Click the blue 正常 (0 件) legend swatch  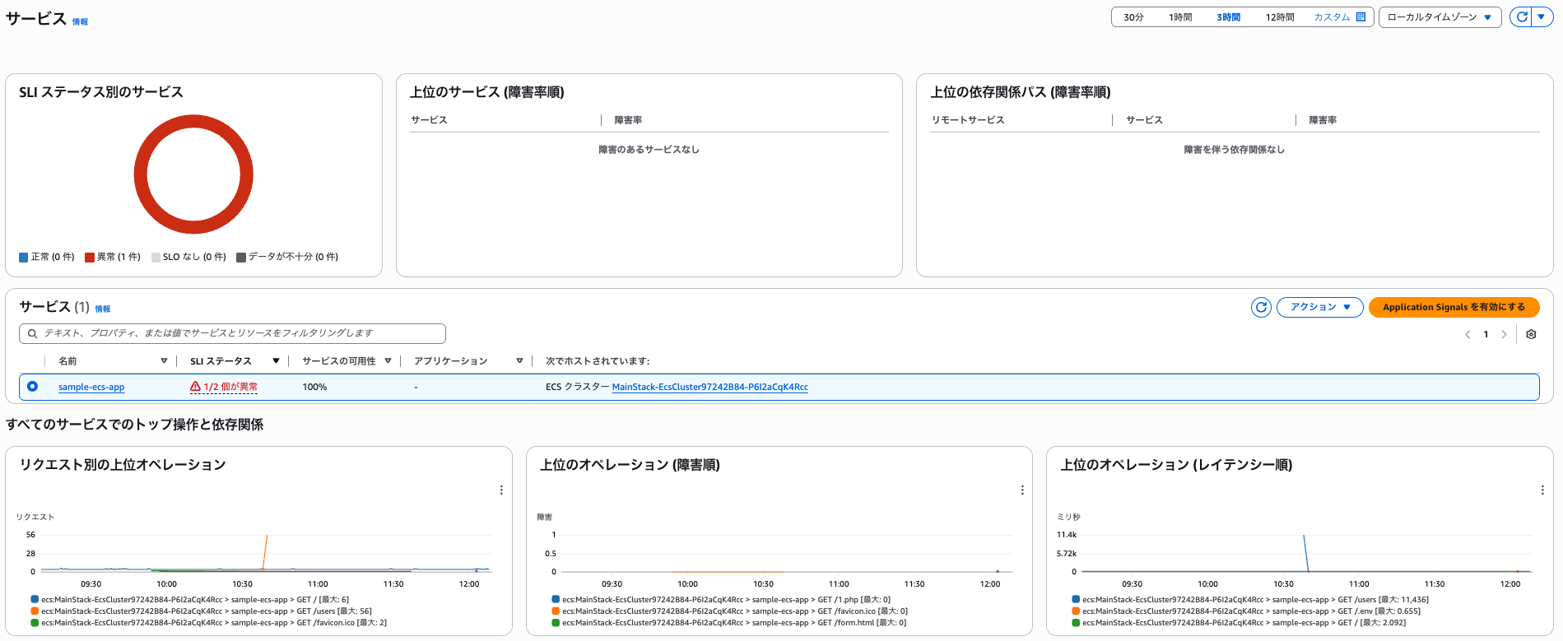coord(24,258)
